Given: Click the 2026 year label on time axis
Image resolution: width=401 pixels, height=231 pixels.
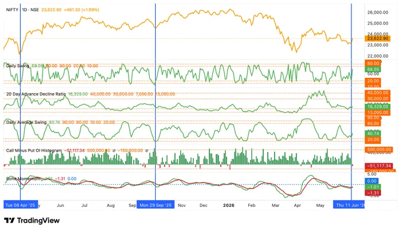Looking at the screenshot, I should coord(229,206).
